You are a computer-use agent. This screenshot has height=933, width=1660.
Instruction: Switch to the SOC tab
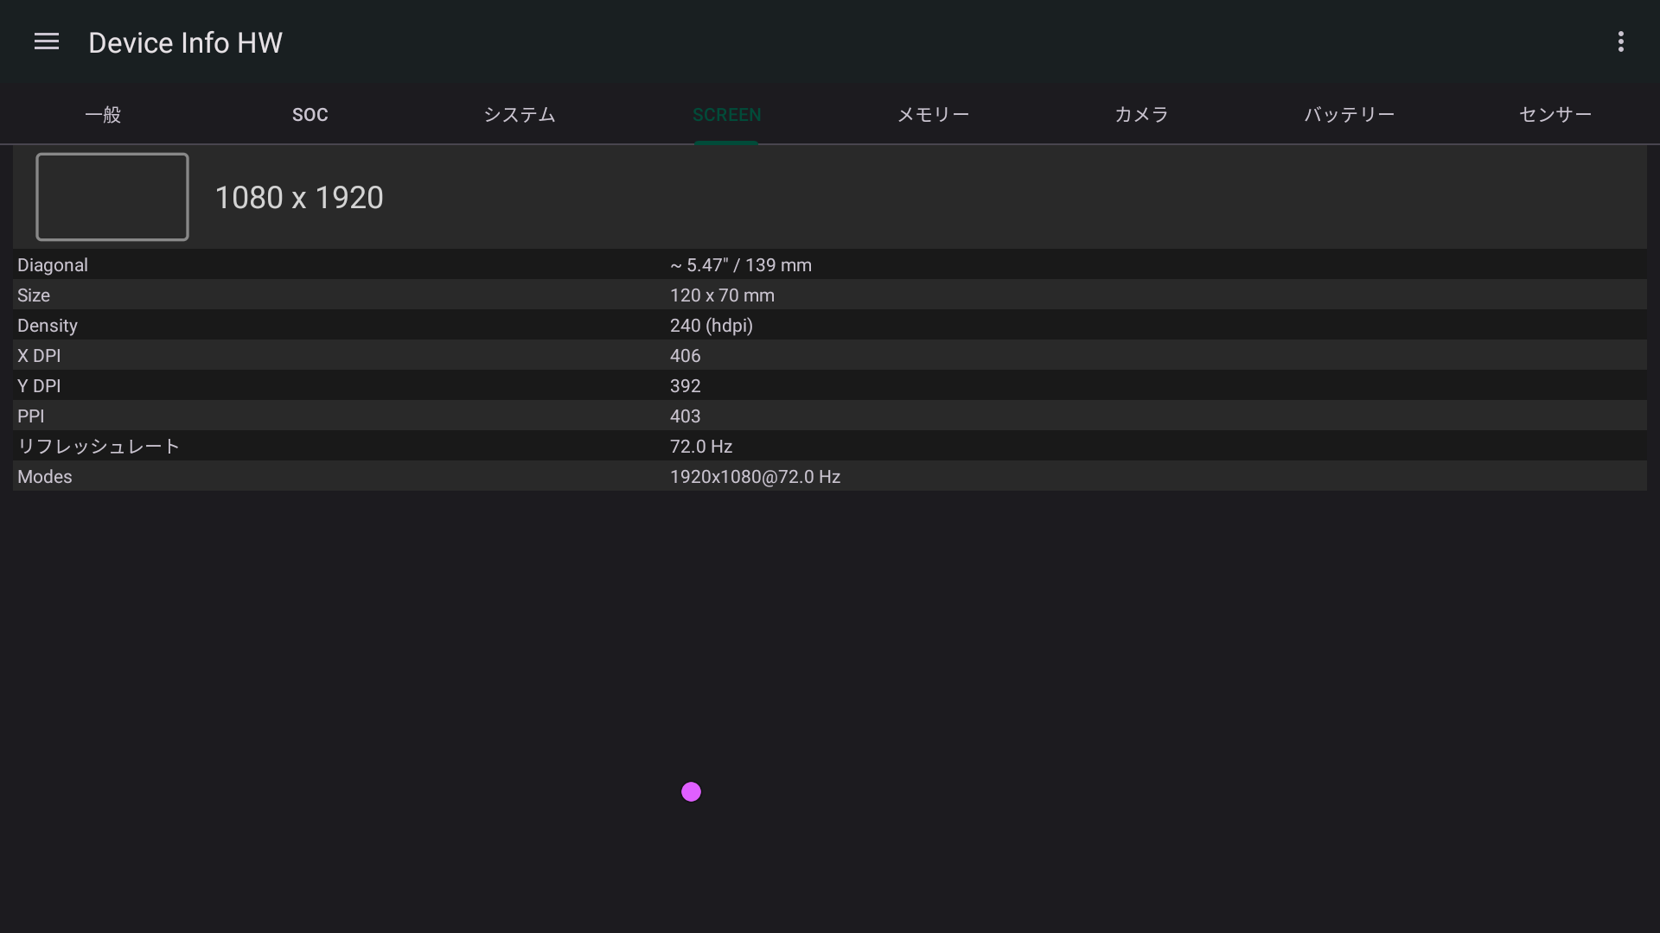tap(310, 114)
